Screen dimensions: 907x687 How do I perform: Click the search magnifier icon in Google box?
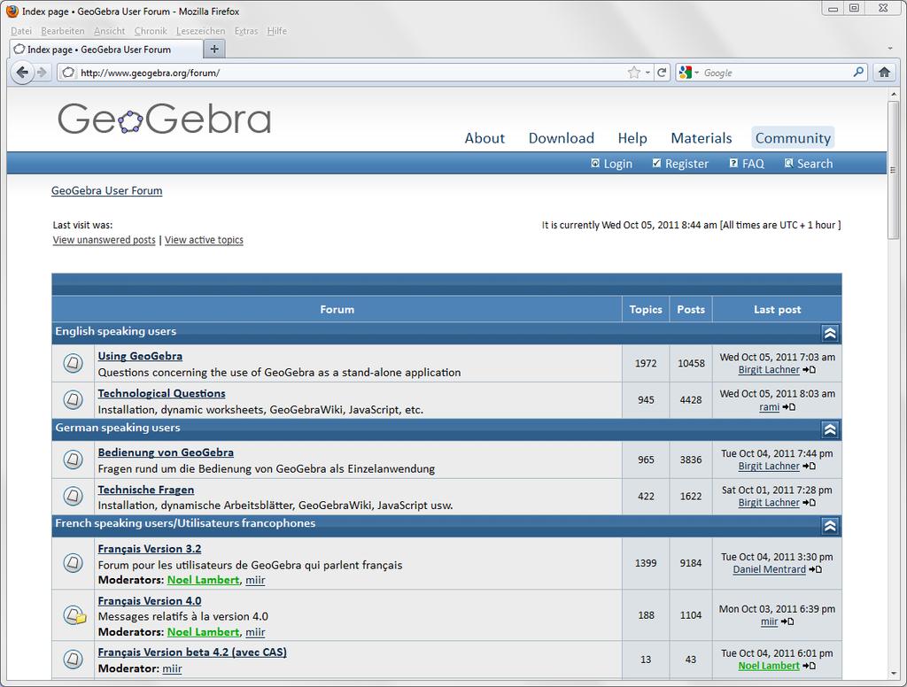point(858,72)
